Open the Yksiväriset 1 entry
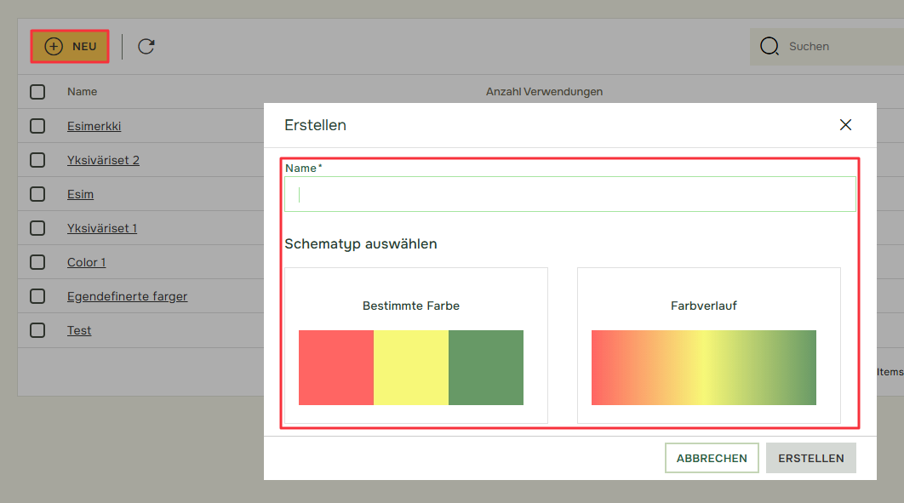 (102, 228)
